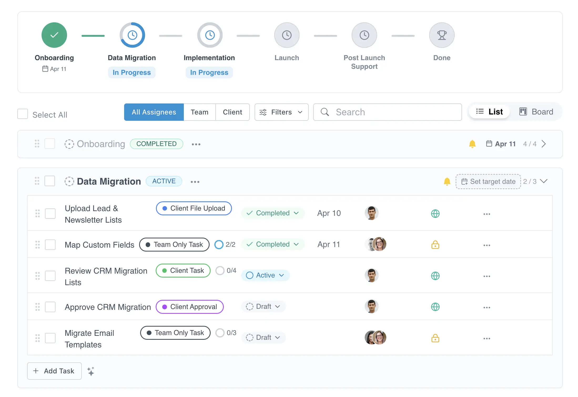Open Active status dropdown on Review CRM task
This screenshot has height=397, width=578.
tap(265, 275)
